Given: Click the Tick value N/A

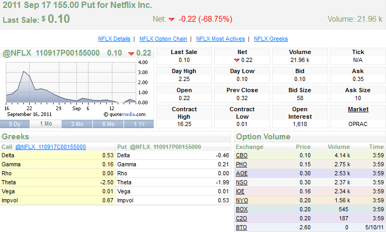Looking at the screenshot, I should [x=358, y=60].
